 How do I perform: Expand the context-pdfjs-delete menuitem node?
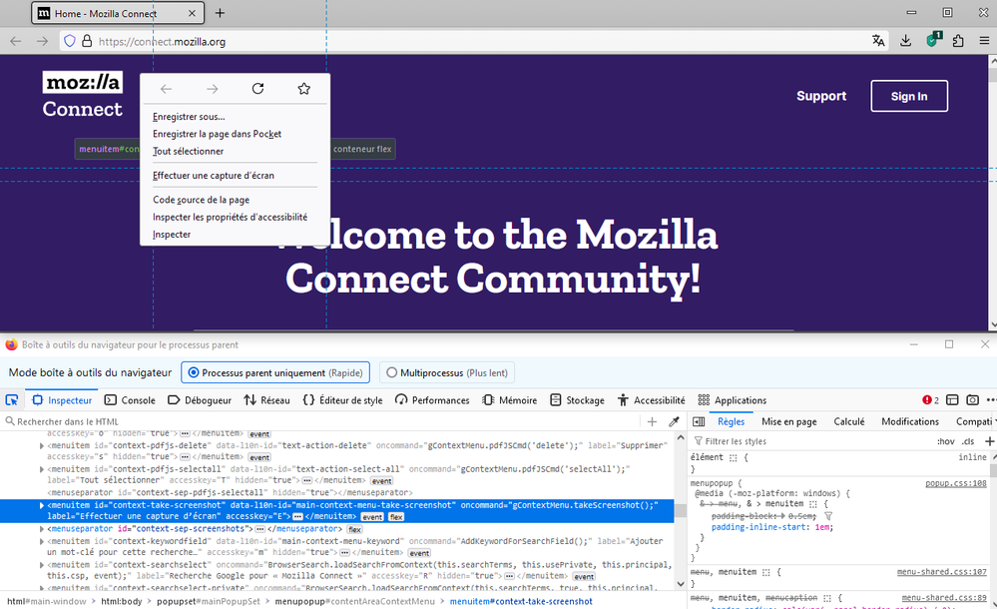(42, 445)
